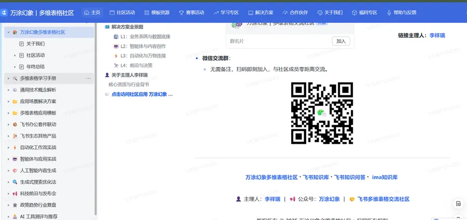Click the left sidebar vertical scrollbar

95,119
